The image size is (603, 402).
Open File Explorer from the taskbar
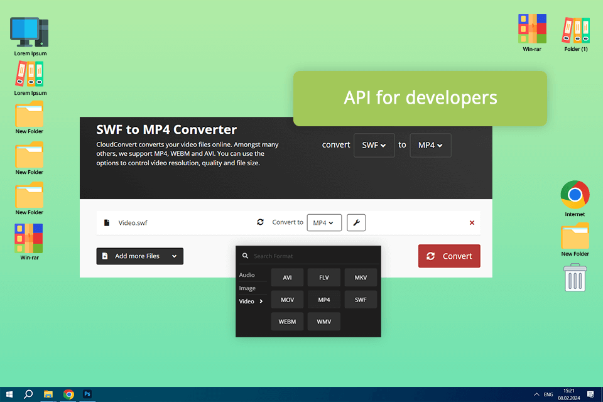pos(48,394)
